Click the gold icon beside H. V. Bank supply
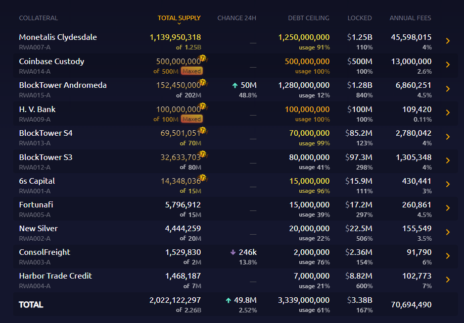 pos(204,107)
